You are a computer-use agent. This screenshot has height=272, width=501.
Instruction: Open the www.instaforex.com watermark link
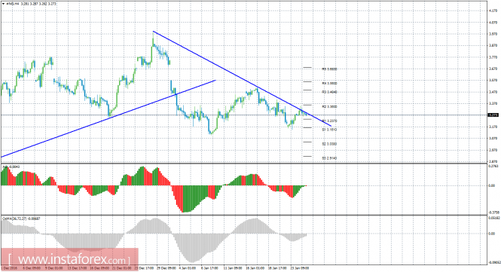[x=69, y=259]
